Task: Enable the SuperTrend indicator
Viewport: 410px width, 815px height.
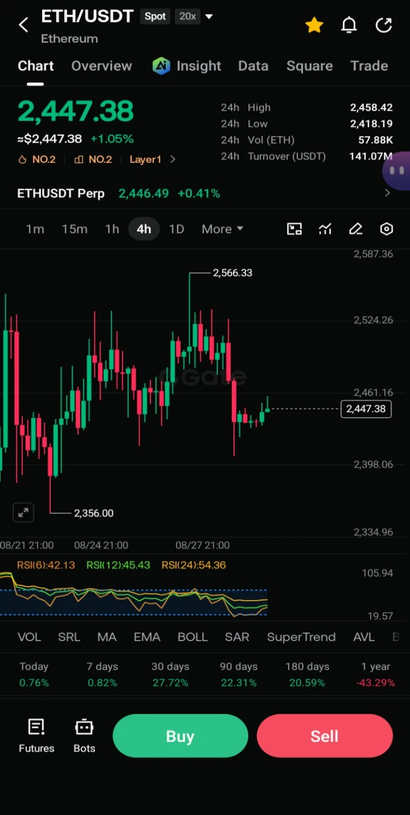Action: tap(301, 637)
